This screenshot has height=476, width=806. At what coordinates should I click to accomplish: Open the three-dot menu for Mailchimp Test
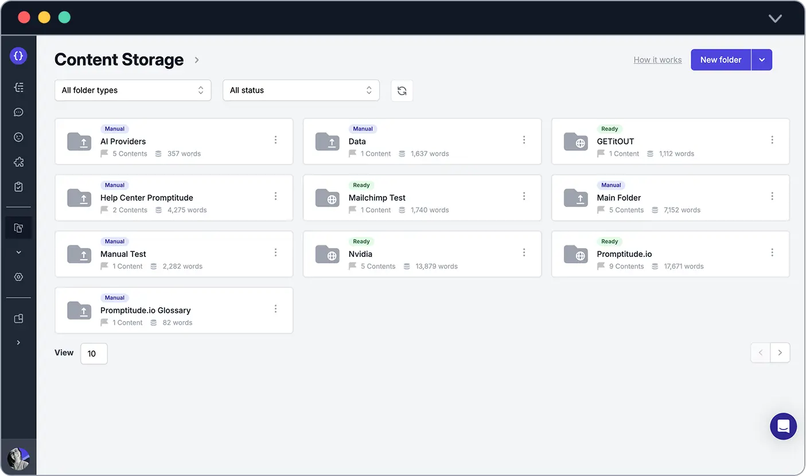click(x=524, y=196)
